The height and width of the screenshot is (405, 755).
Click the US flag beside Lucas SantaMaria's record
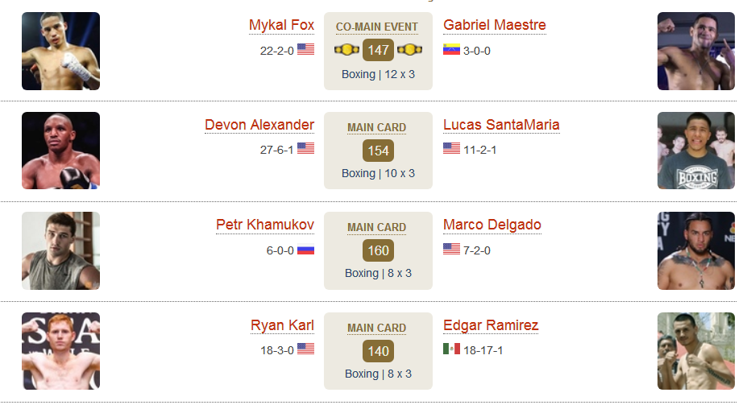pyautogui.click(x=452, y=148)
